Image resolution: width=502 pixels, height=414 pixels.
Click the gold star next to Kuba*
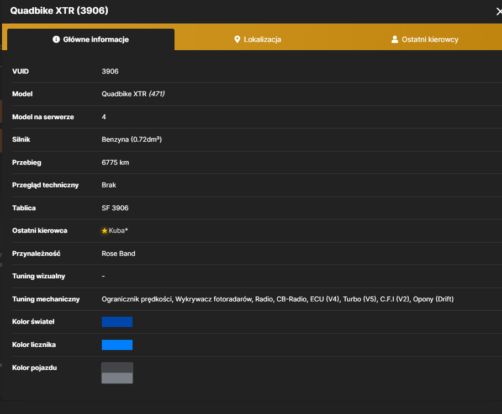pyautogui.click(x=104, y=231)
